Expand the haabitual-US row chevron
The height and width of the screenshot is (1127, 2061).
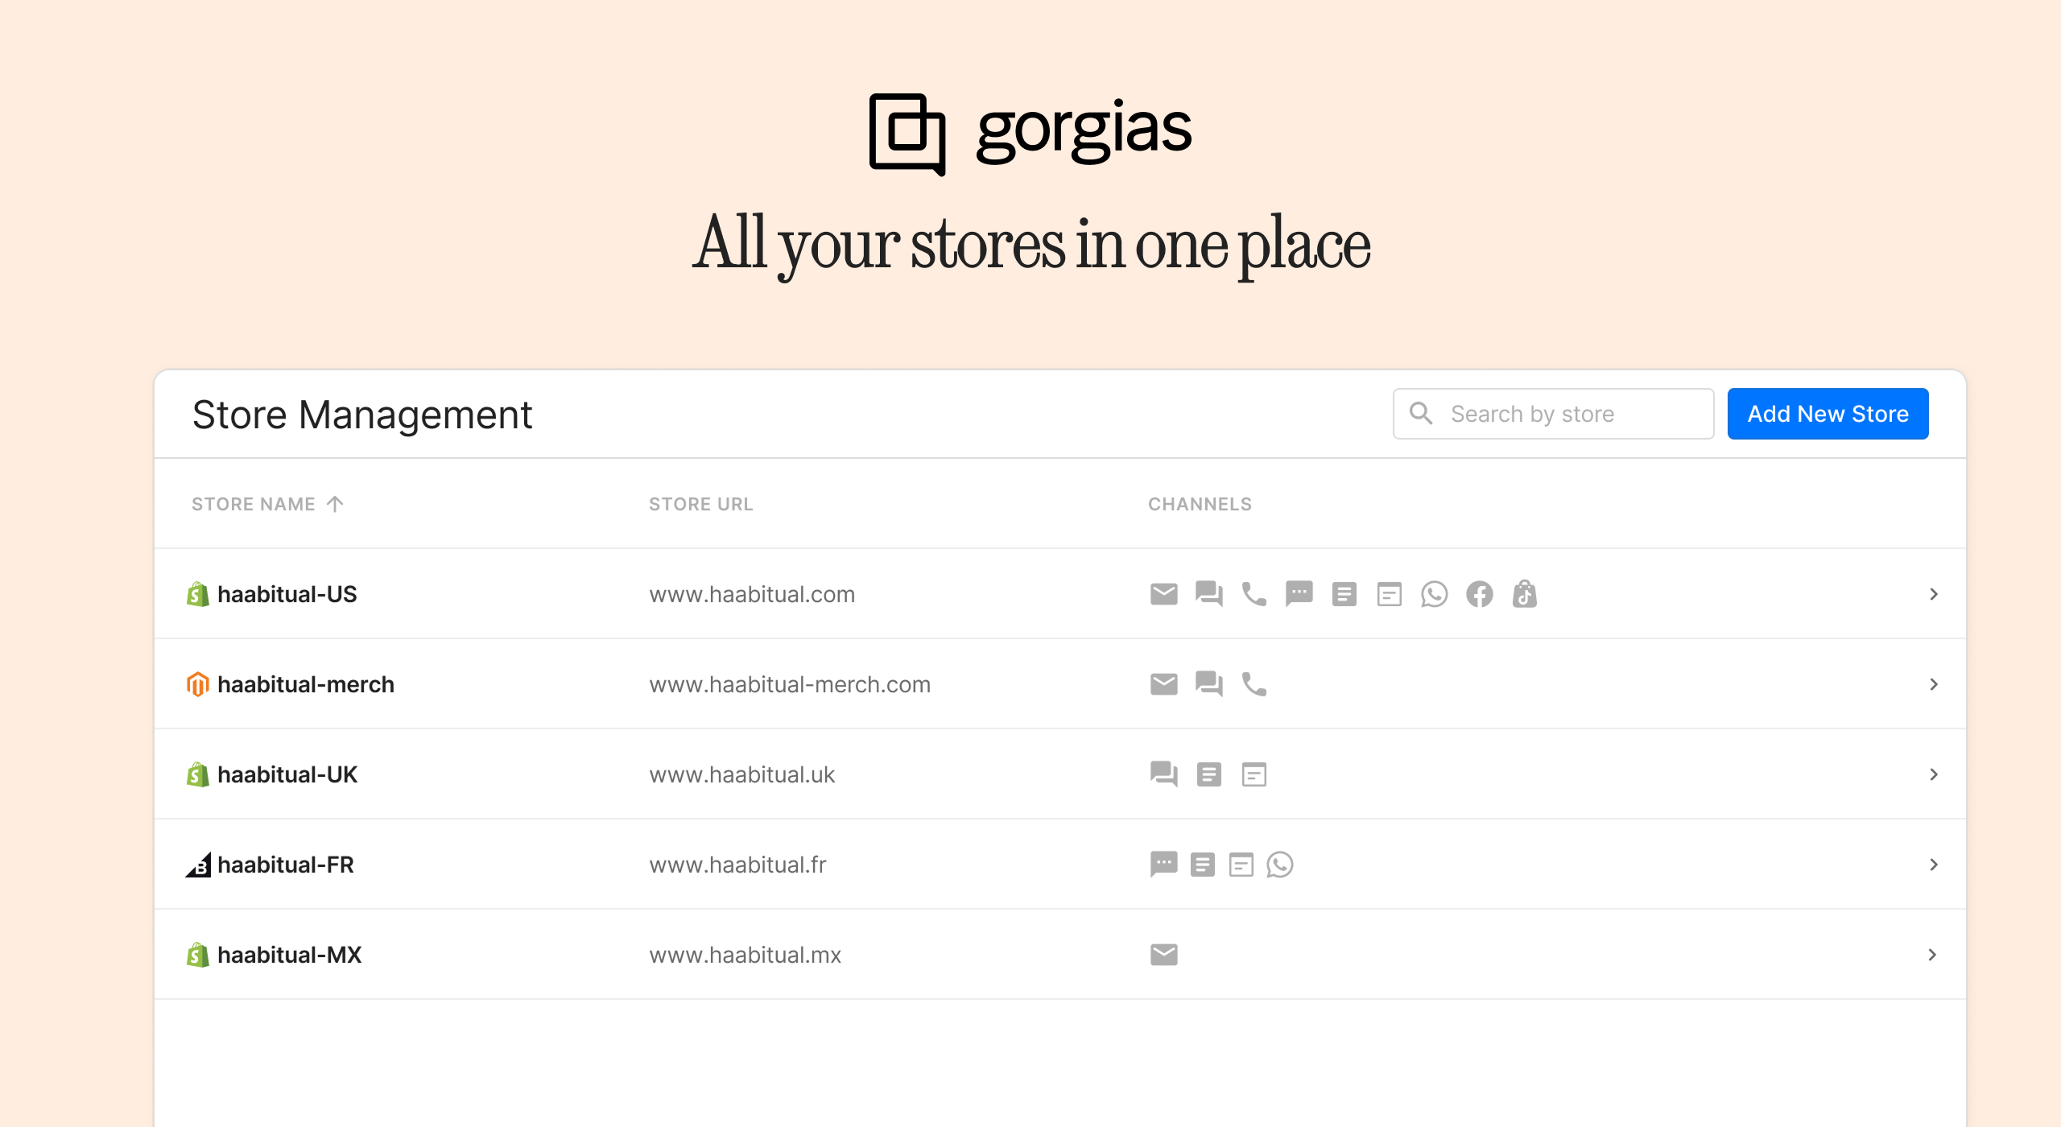click(x=1933, y=594)
